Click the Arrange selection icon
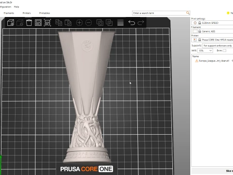The image size is (233, 175). (x=48, y=23)
